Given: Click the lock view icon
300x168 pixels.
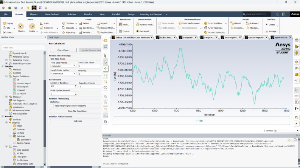Looking at the screenshot, I should pos(106,122).
